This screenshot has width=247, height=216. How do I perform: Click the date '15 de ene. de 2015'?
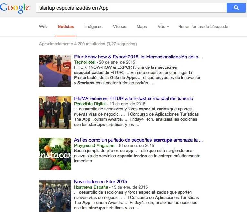point(130,187)
